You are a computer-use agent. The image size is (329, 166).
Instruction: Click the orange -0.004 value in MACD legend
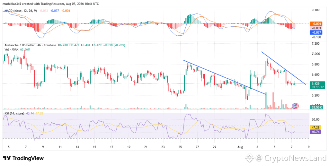(65, 11)
